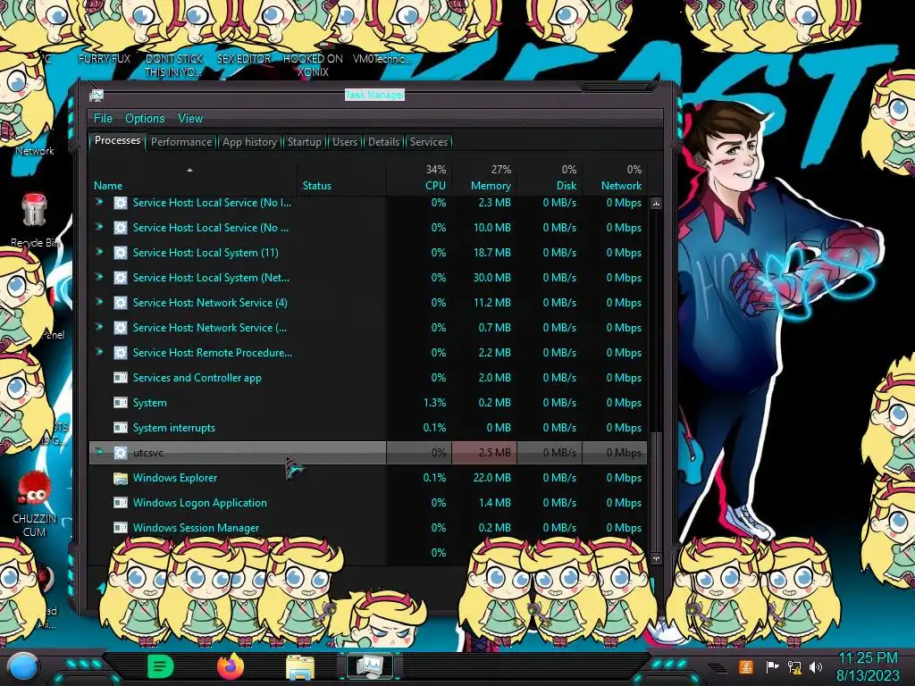Launch Firefox from the taskbar

[231, 666]
